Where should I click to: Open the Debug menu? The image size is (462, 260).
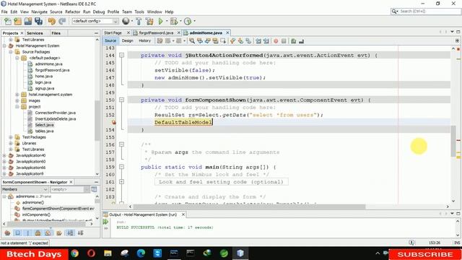(99, 12)
